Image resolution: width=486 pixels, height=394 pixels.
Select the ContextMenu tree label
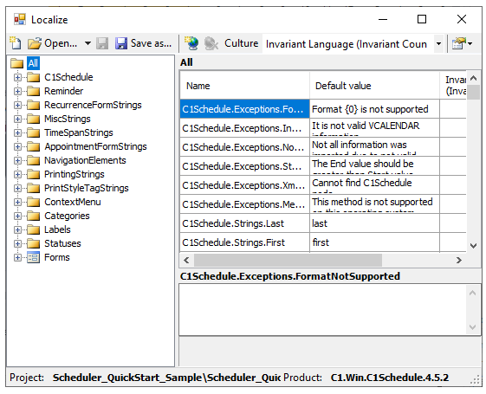(x=73, y=202)
